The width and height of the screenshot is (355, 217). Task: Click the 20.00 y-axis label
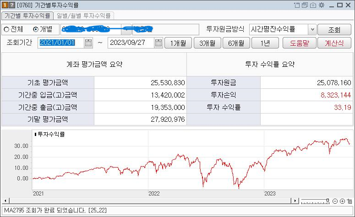pyautogui.click(x=21, y=157)
